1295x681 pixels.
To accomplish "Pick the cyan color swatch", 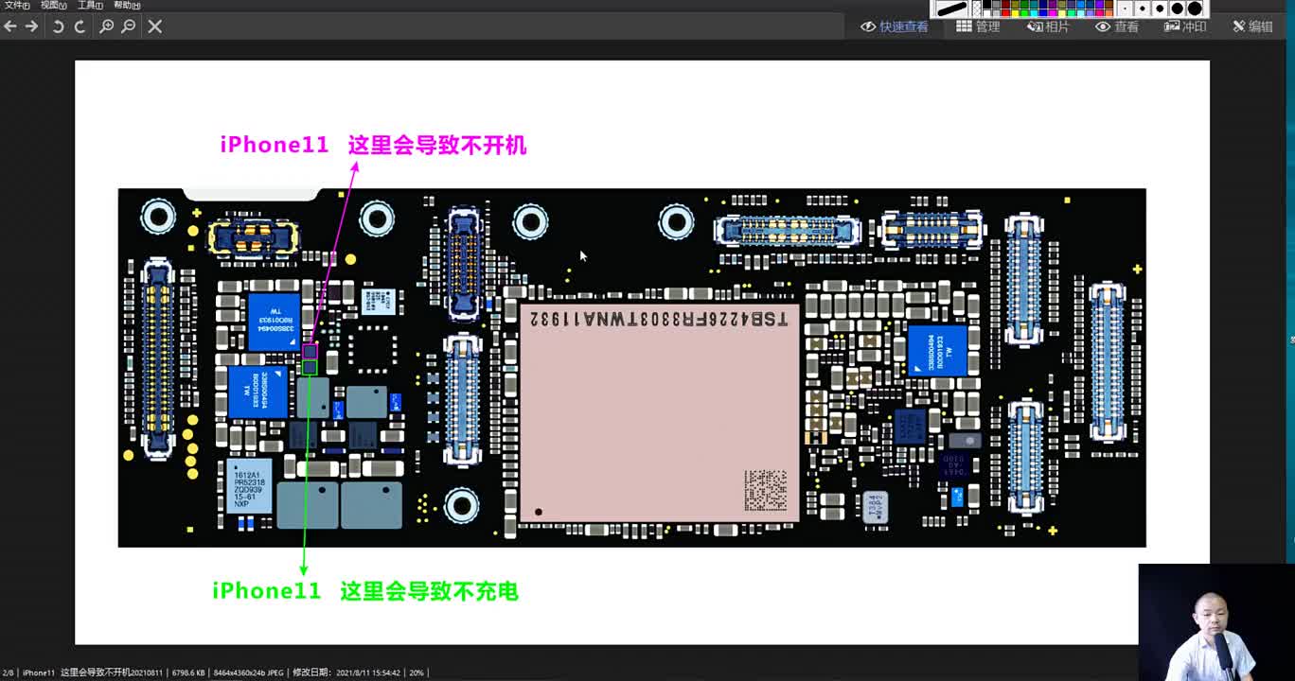I will click(1034, 13).
